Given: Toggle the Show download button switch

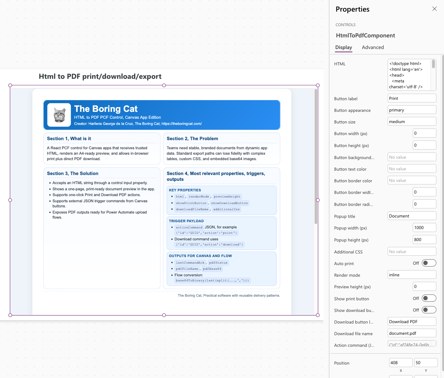Looking at the screenshot, I should [429, 310].
